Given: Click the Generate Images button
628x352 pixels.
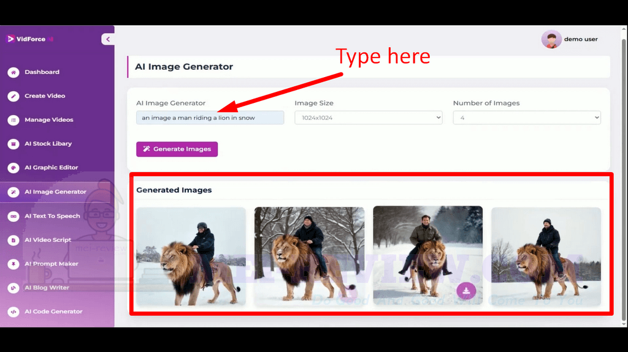Looking at the screenshot, I should point(177,149).
